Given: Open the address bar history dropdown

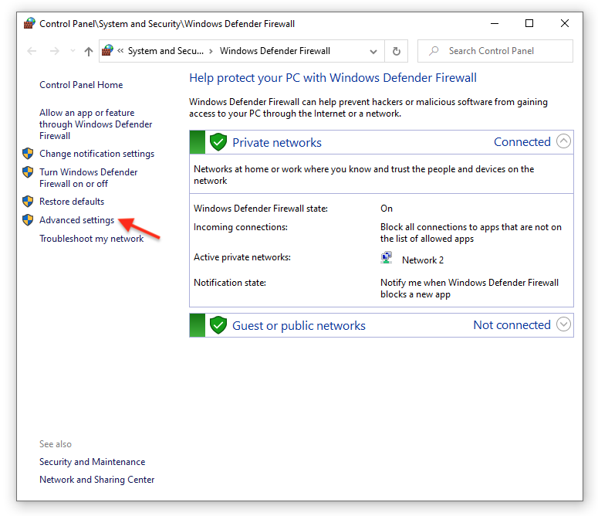Looking at the screenshot, I should pos(373,52).
